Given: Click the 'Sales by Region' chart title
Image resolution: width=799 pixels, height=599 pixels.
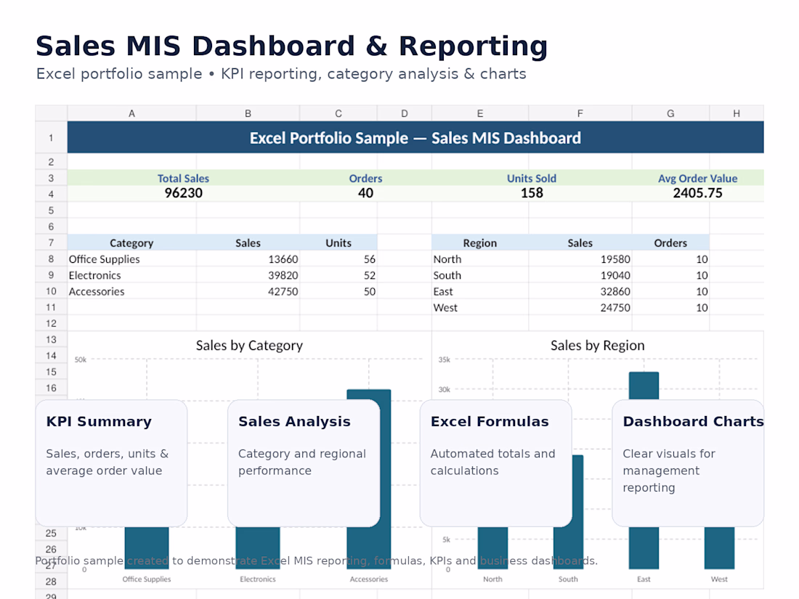Looking at the screenshot, I should [x=597, y=346].
